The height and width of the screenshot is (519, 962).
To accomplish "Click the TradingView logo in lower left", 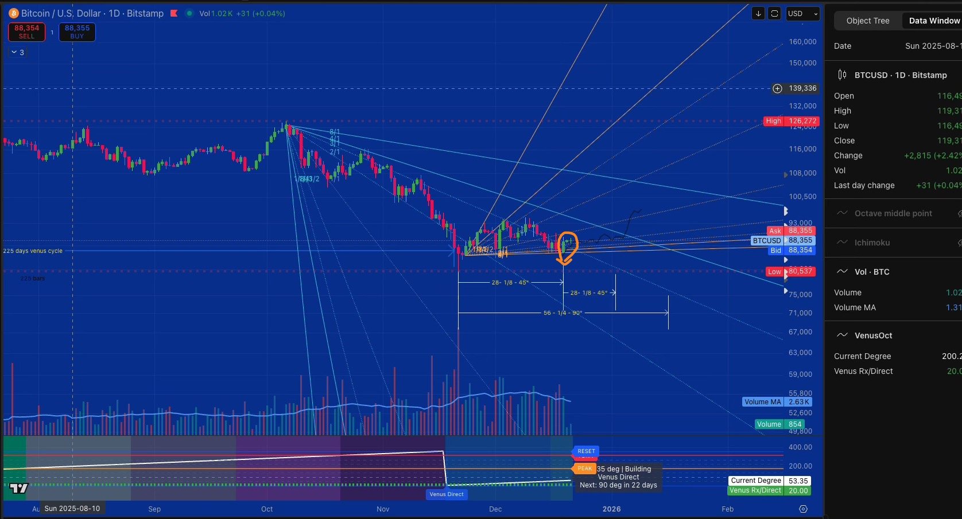I will click(19, 488).
